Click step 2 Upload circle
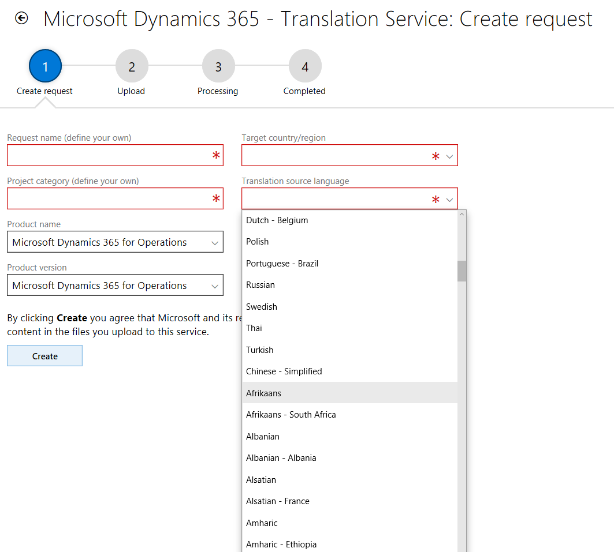The image size is (614, 552). [132, 66]
